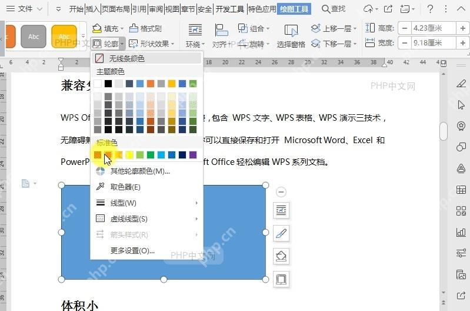
Task: Switch to the 页面布局 tab
Action: (x=116, y=9)
